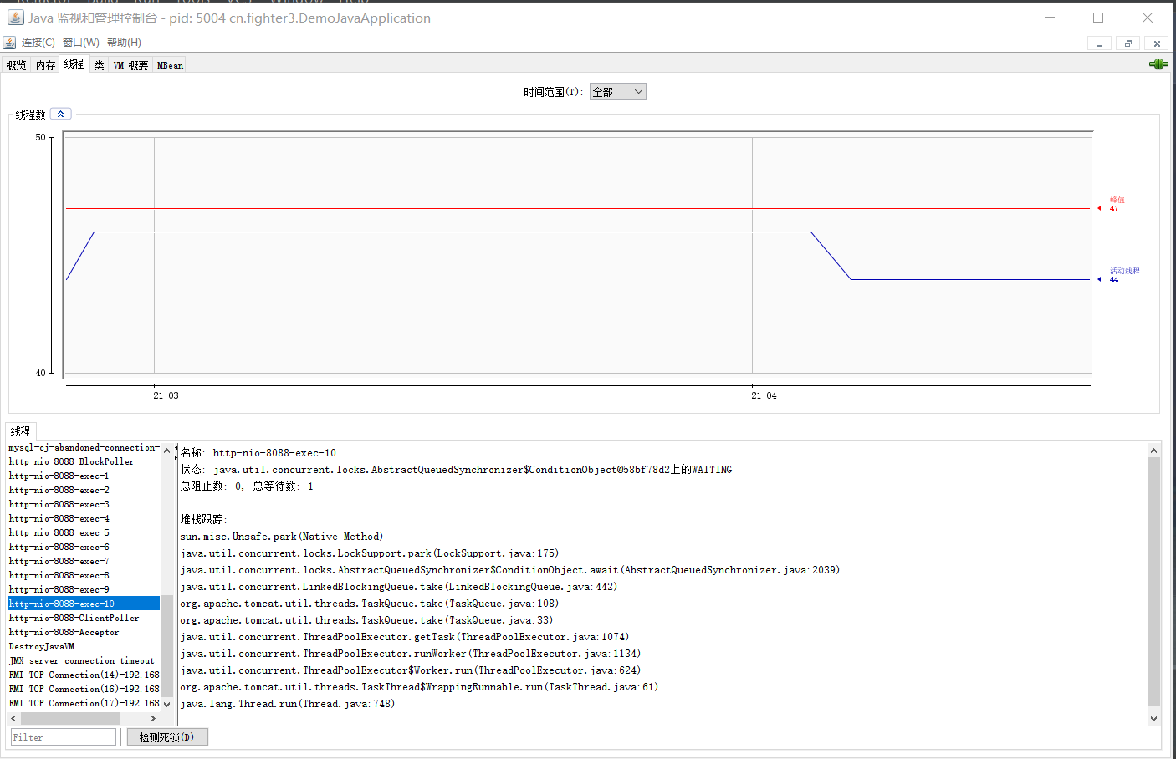Screen dimensions: 1176x759
Task: Select RMI TCP Connection(14) thread
Action: pos(84,675)
